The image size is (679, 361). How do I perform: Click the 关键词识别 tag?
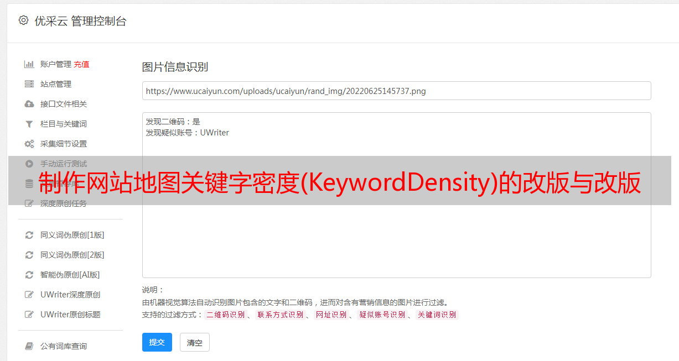(437, 315)
